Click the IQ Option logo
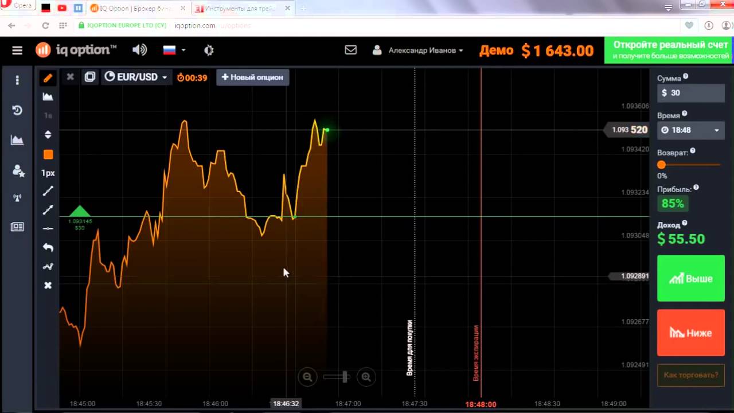This screenshot has height=413, width=734. pyautogui.click(x=76, y=50)
